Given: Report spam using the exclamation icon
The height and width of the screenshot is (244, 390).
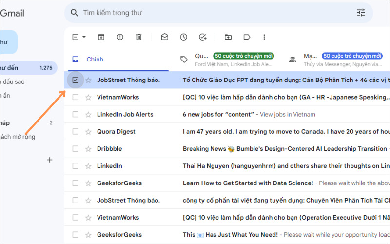Looking at the screenshot, I should pyautogui.click(x=120, y=37).
